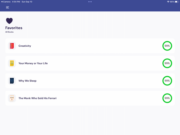Open the Why We Sleep cover thumbnail
Viewport: 180px width, 135px height.
[x=12, y=81]
